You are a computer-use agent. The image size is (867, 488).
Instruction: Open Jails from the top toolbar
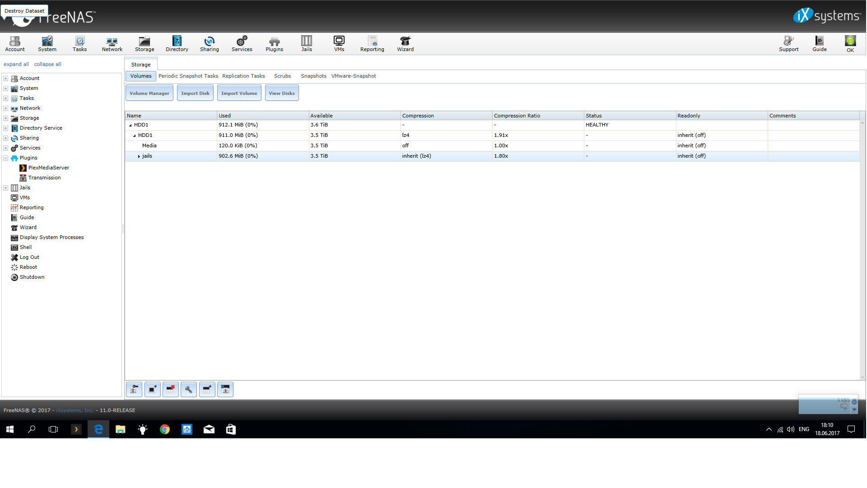click(307, 43)
